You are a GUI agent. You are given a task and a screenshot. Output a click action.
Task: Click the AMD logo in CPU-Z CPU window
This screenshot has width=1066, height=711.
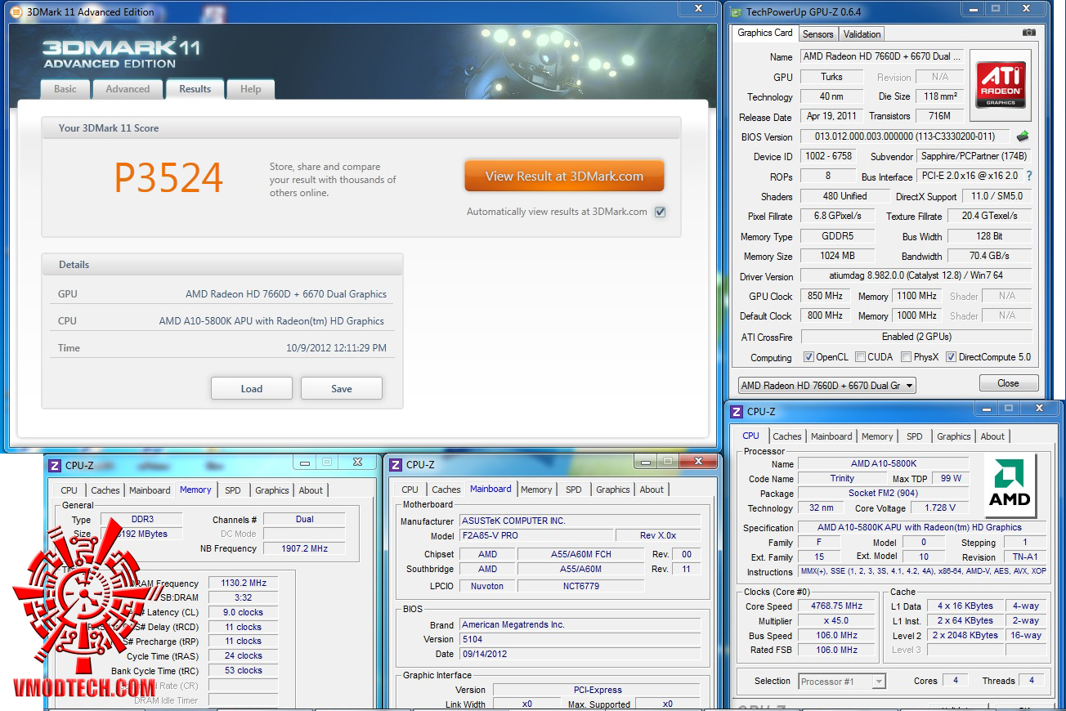tap(1010, 485)
